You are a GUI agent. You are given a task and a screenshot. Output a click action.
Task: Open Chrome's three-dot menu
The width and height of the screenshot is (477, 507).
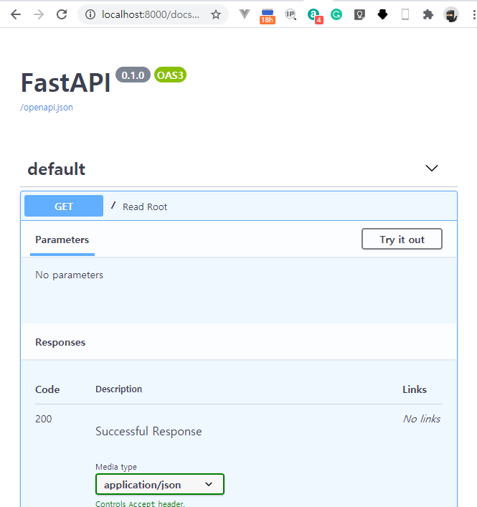coord(473,14)
